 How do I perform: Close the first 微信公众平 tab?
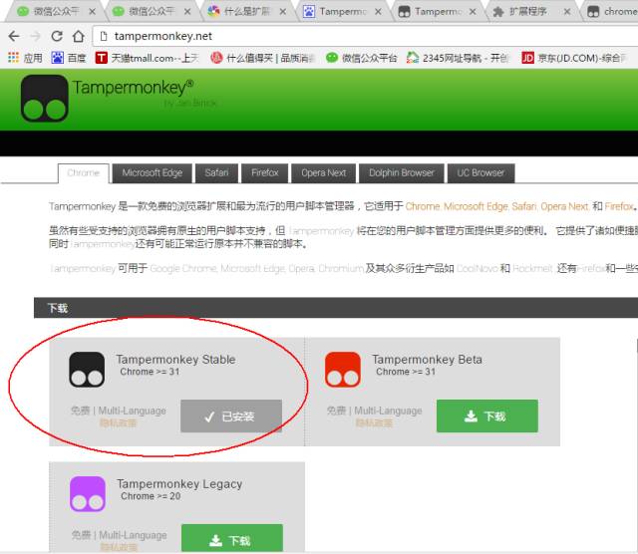tap(93, 12)
